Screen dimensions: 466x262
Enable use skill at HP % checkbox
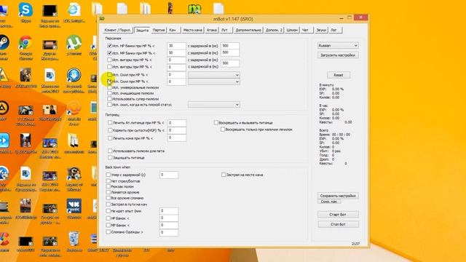point(110,74)
